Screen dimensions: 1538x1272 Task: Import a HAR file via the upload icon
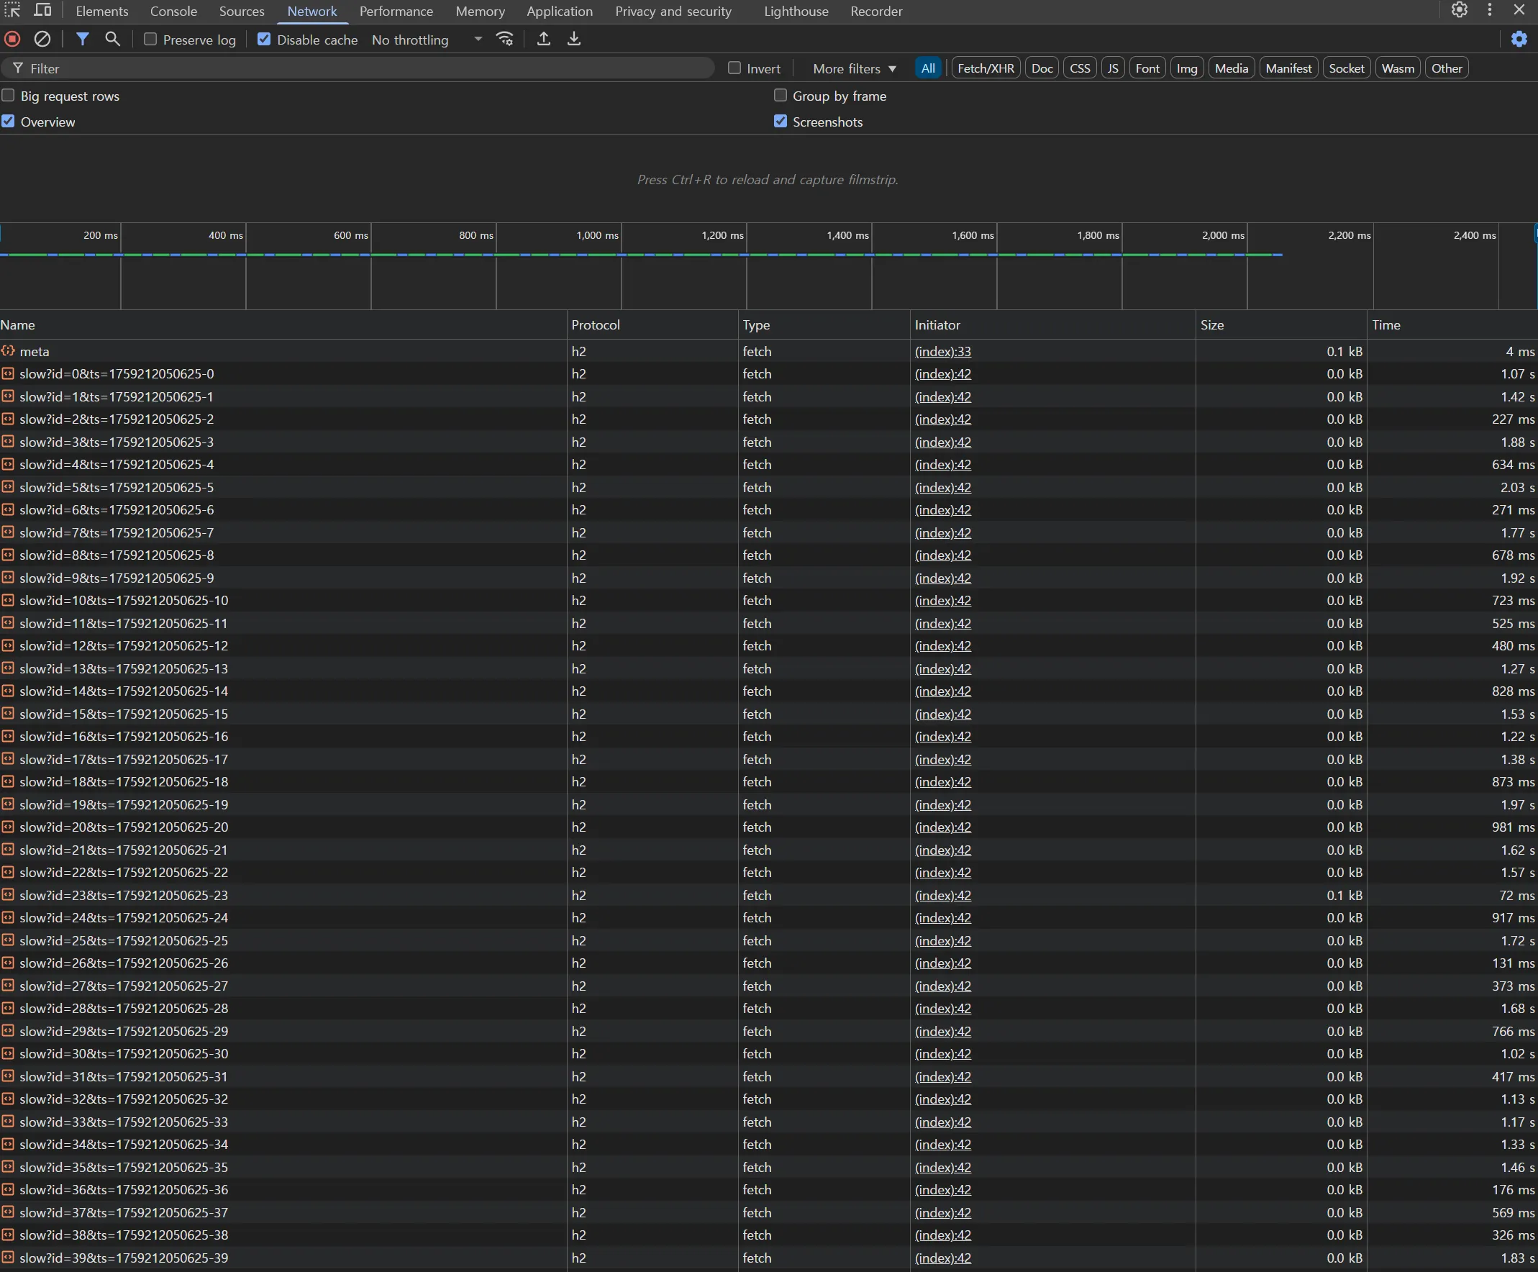pyautogui.click(x=543, y=39)
